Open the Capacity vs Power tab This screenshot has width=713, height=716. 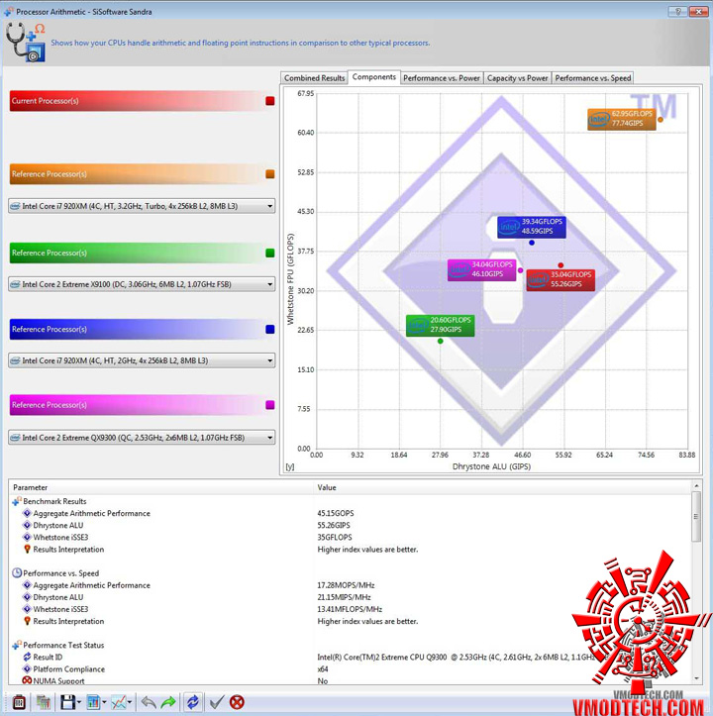(518, 78)
